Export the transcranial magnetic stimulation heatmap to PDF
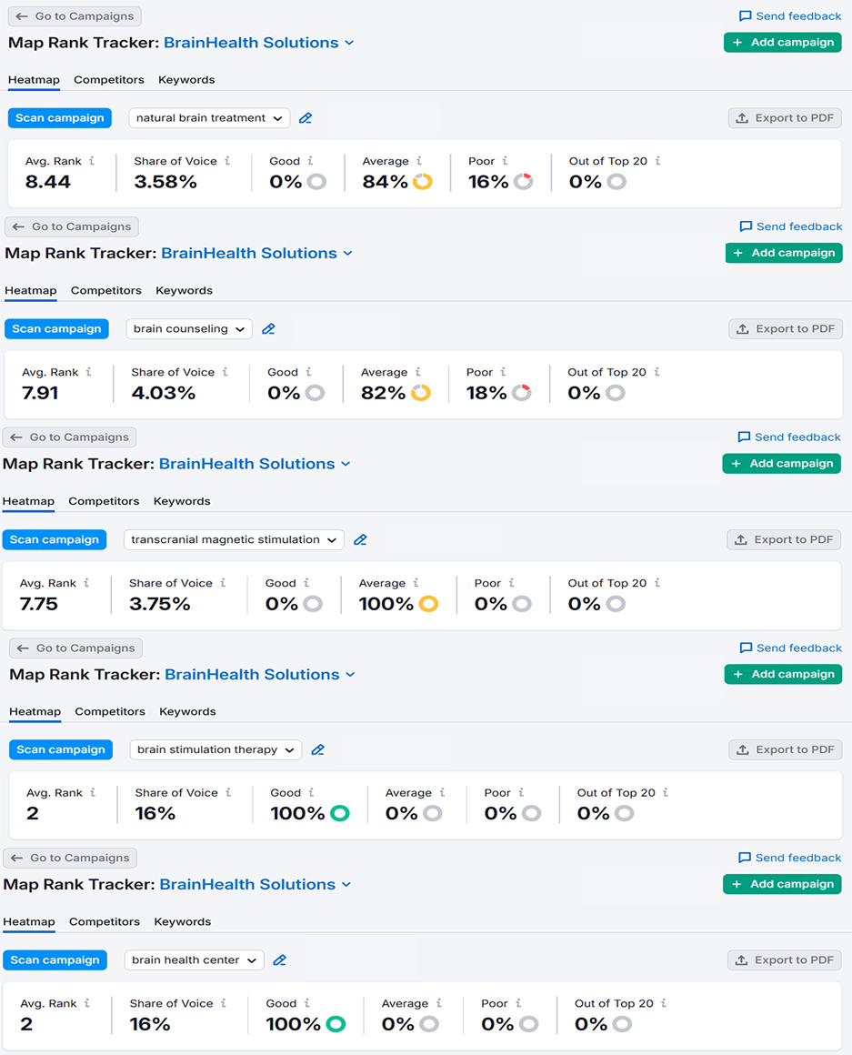This screenshot has height=1055, width=852. [x=783, y=540]
